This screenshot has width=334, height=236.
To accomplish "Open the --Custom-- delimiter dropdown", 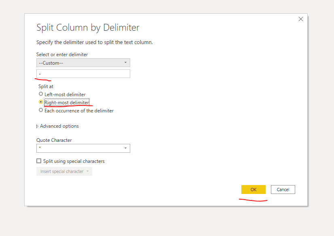I will 83,63.
